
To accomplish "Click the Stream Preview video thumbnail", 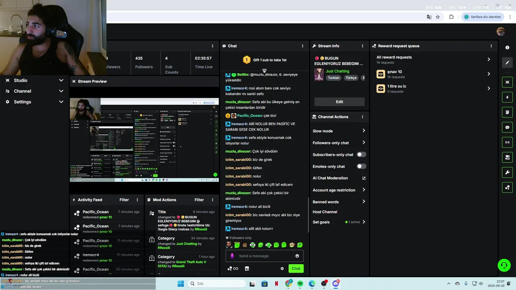I will click(144, 140).
